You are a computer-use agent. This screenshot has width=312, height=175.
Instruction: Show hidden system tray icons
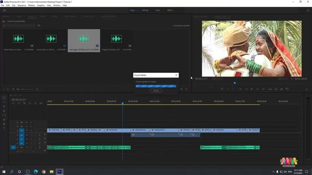273,172
